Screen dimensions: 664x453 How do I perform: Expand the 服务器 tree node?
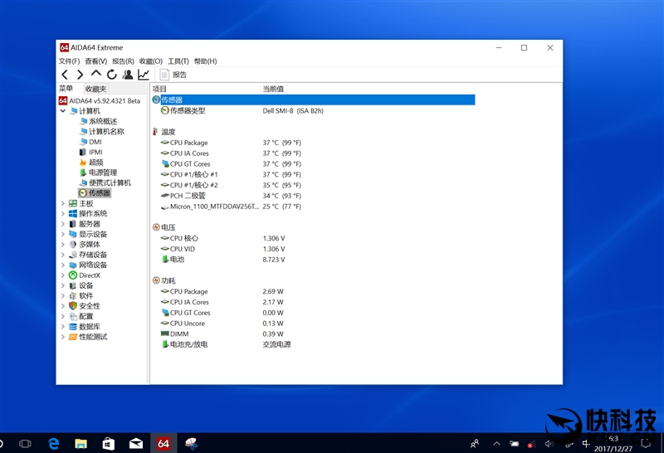[x=63, y=224]
